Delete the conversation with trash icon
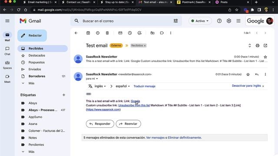Viewport: 278px width, 156px height. (107, 33)
